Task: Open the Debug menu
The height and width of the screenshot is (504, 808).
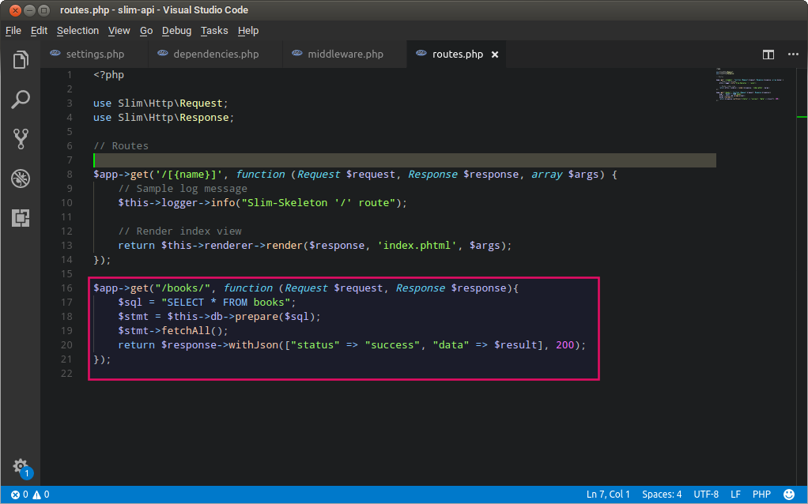Action: [x=176, y=31]
